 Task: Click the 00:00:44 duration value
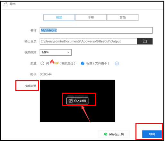tap(46, 74)
